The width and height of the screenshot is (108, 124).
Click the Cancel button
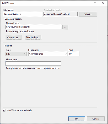click(96, 119)
